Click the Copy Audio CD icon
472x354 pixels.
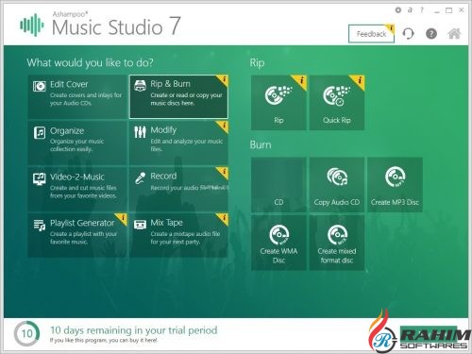[x=337, y=177]
